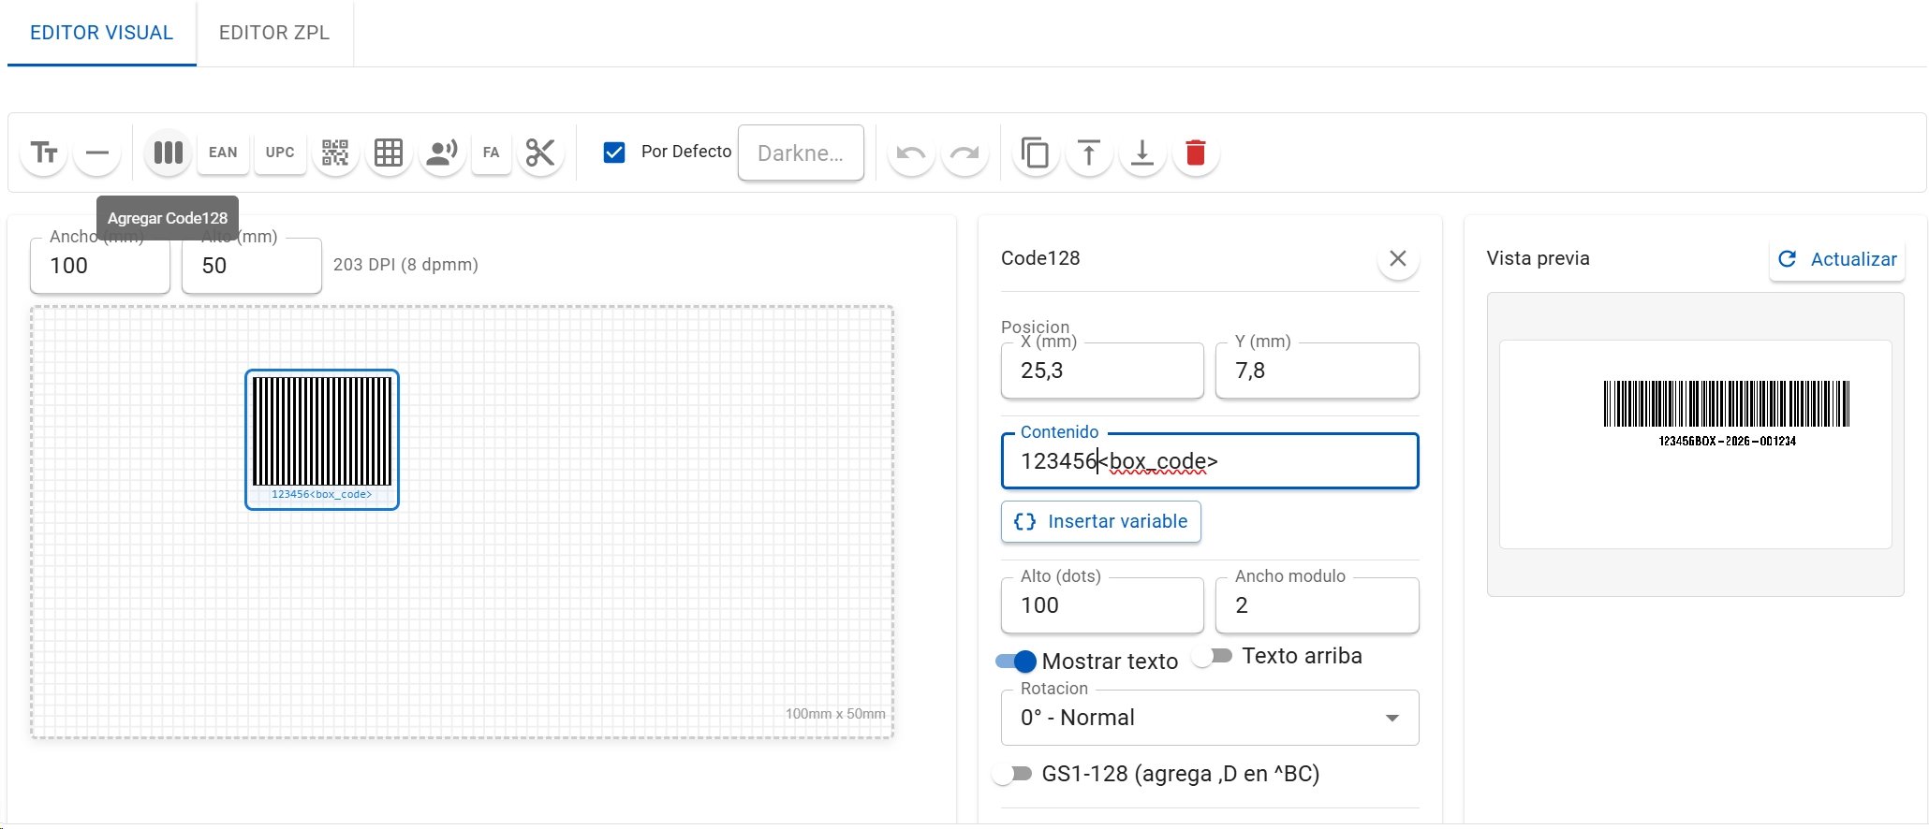The height and width of the screenshot is (829, 1929).
Task: Add a QR code element
Action: click(x=335, y=153)
